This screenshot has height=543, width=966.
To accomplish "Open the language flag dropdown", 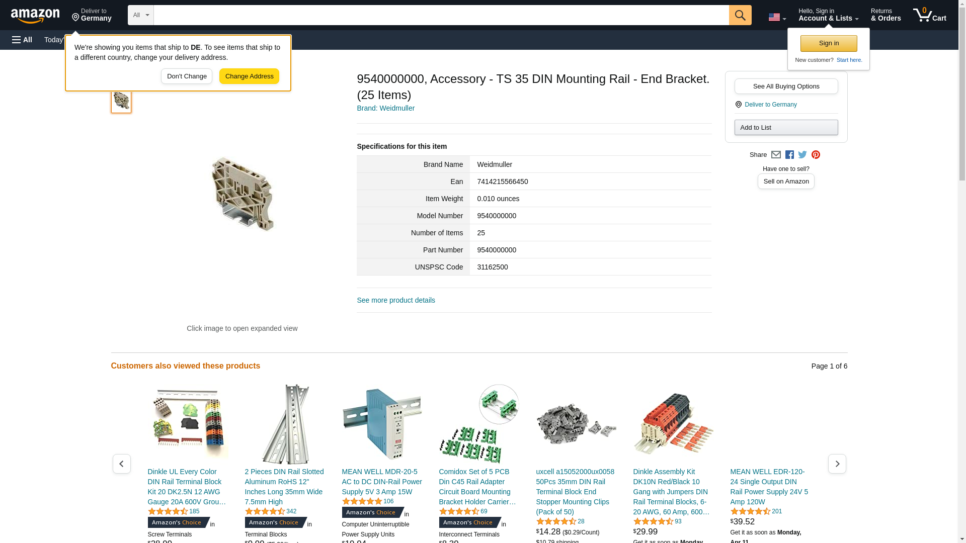I will point(777,18).
